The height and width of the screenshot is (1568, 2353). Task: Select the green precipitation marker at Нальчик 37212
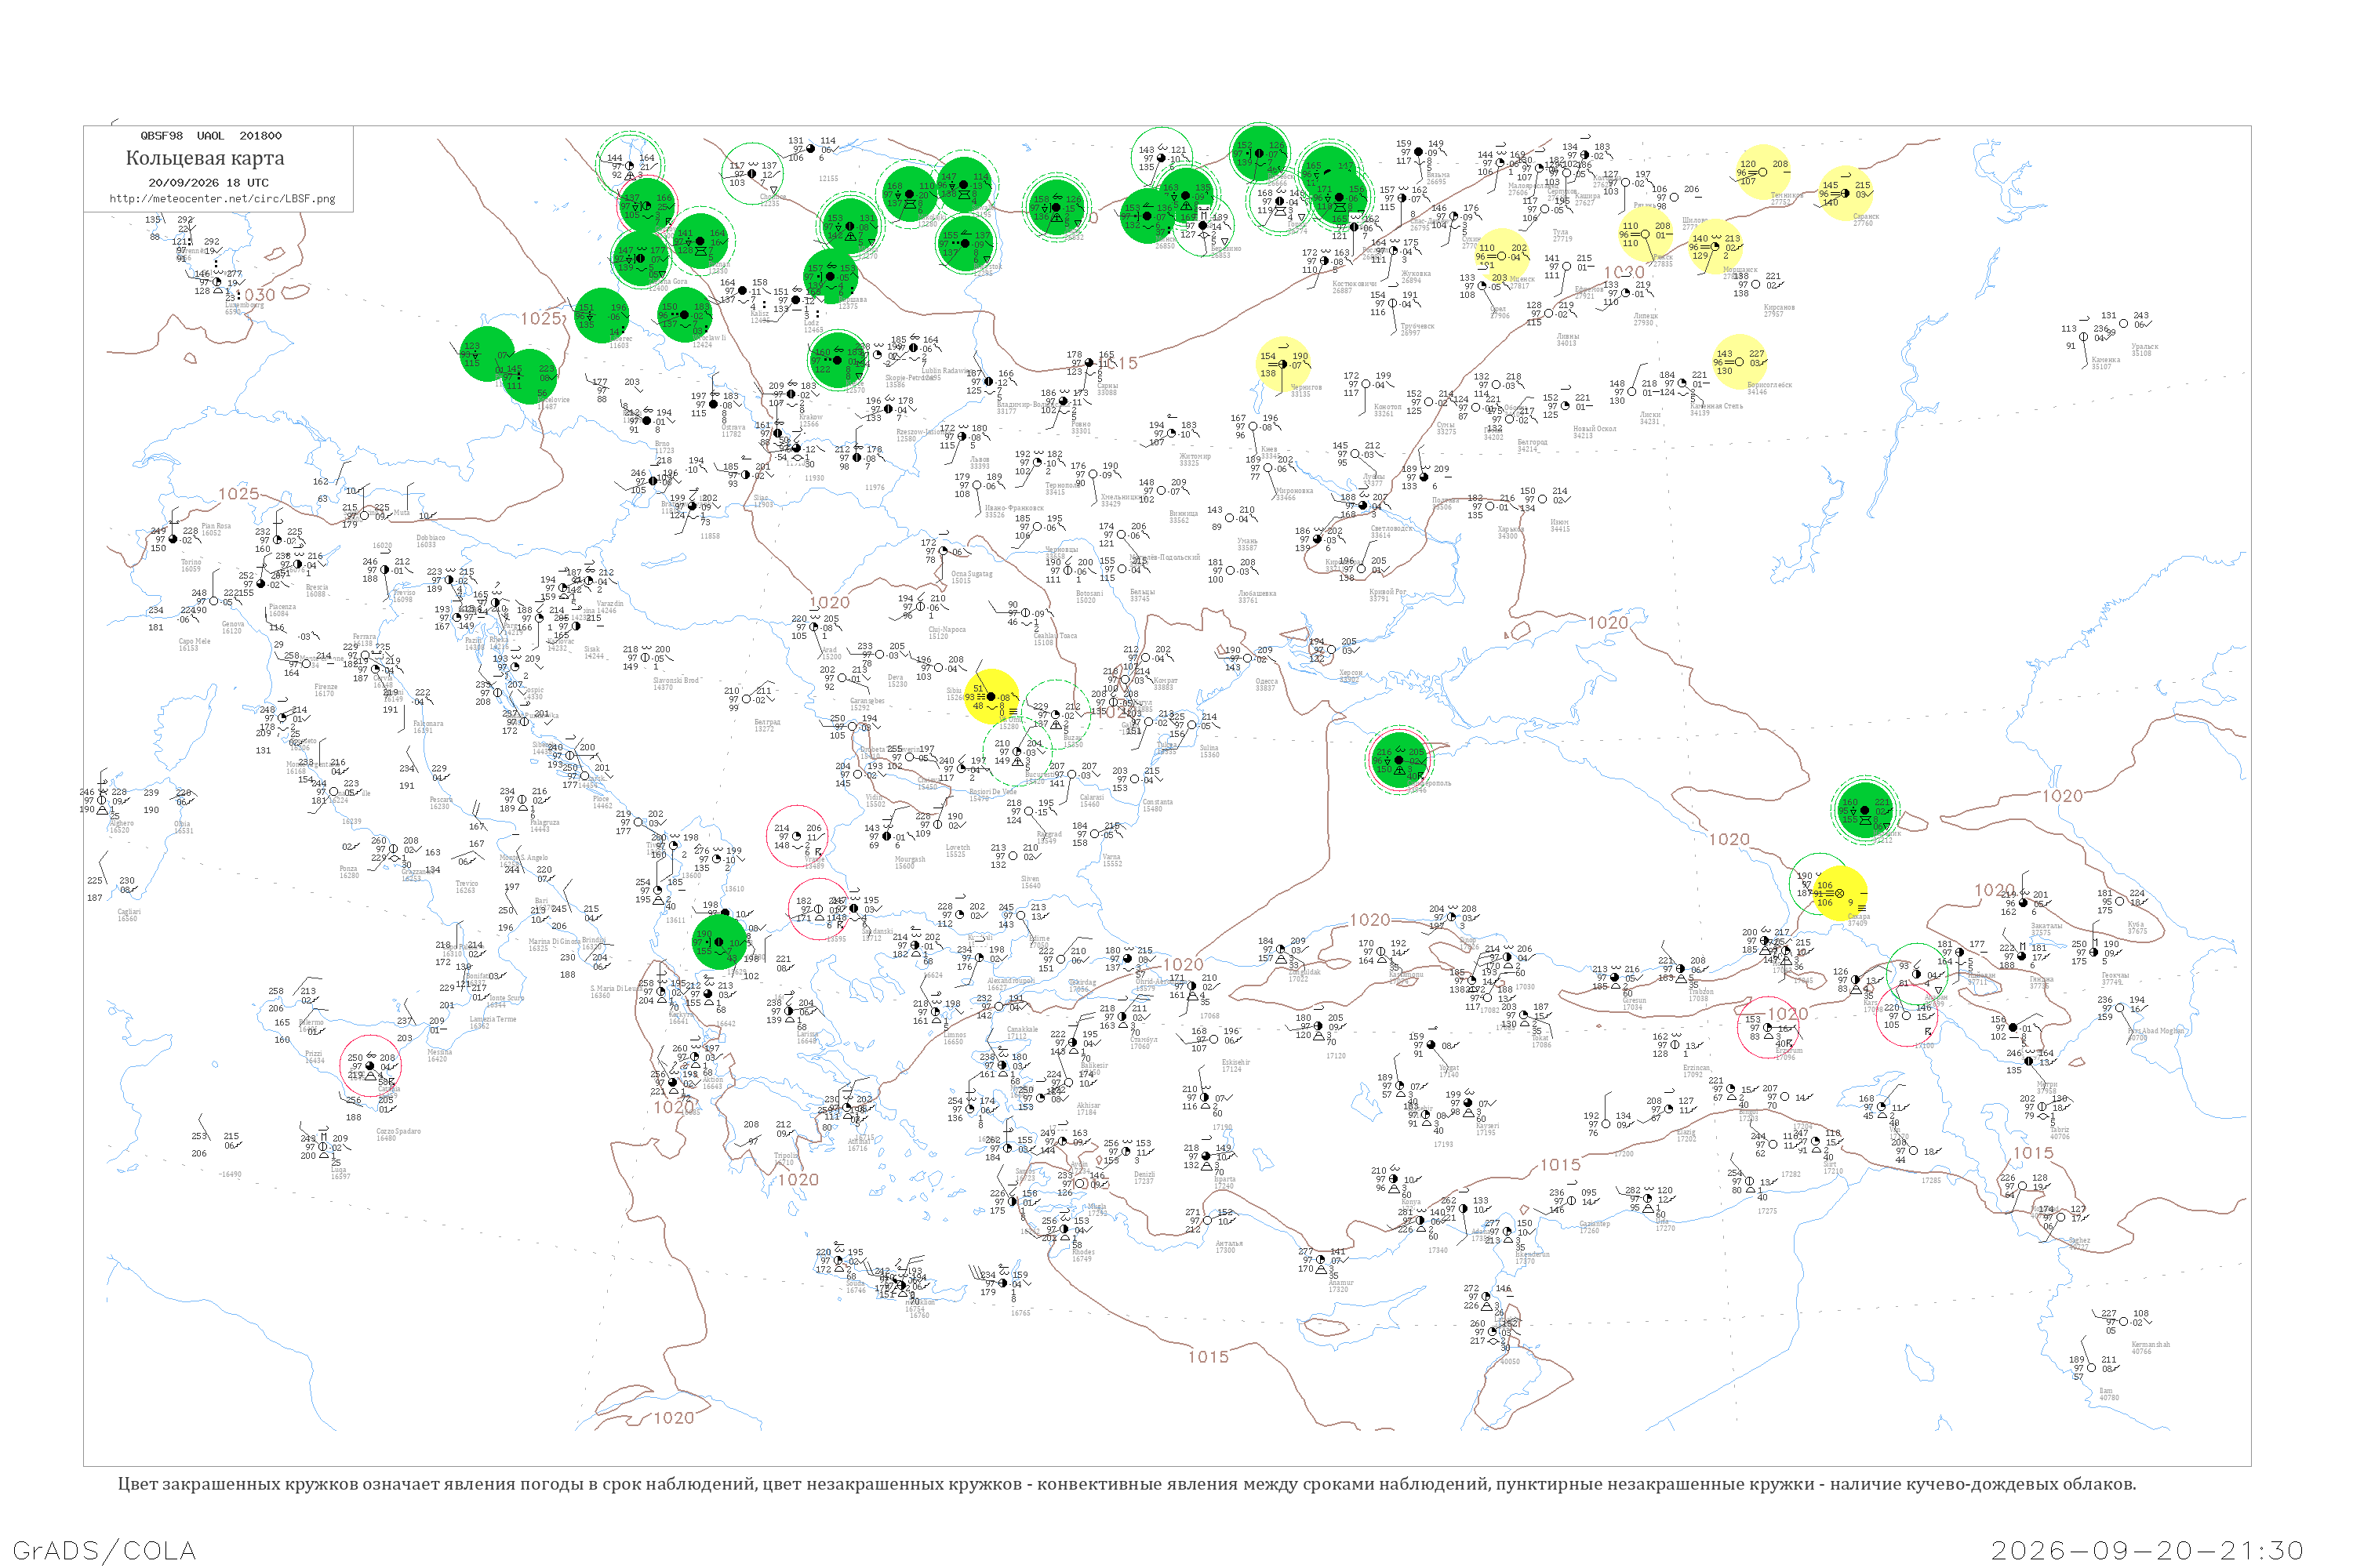[1864, 810]
